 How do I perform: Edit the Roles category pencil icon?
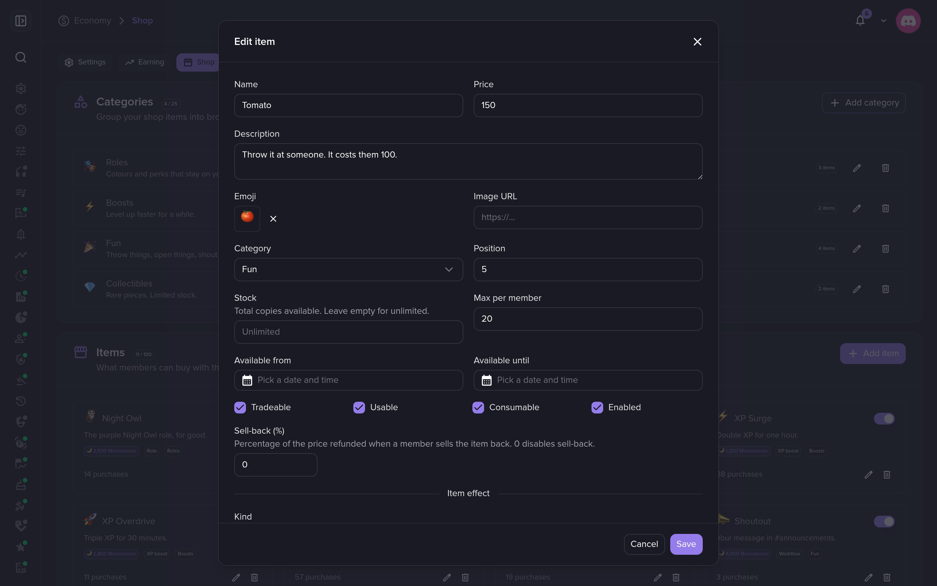tap(857, 168)
